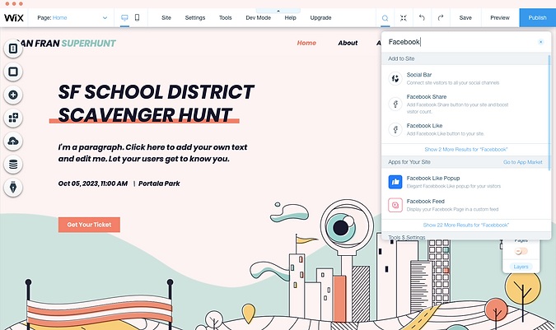Select the Oct 05, 2023, 11:00 AM date text
The width and height of the screenshot is (556, 330).
point(93,184)
